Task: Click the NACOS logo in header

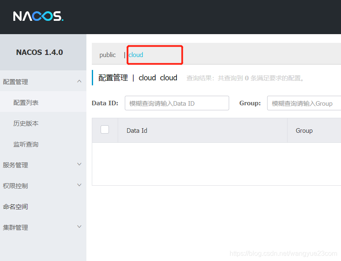Action: [38, 16]
